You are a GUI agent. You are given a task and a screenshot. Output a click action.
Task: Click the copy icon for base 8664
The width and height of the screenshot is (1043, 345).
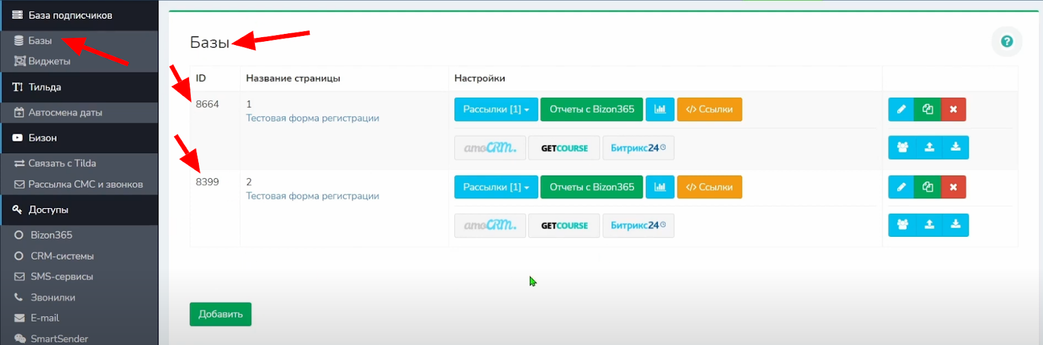927,110
